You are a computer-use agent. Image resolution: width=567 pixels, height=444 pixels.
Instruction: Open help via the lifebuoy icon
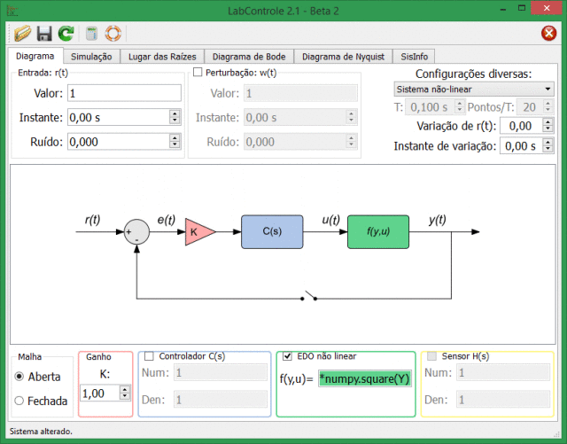pos(113,34)
